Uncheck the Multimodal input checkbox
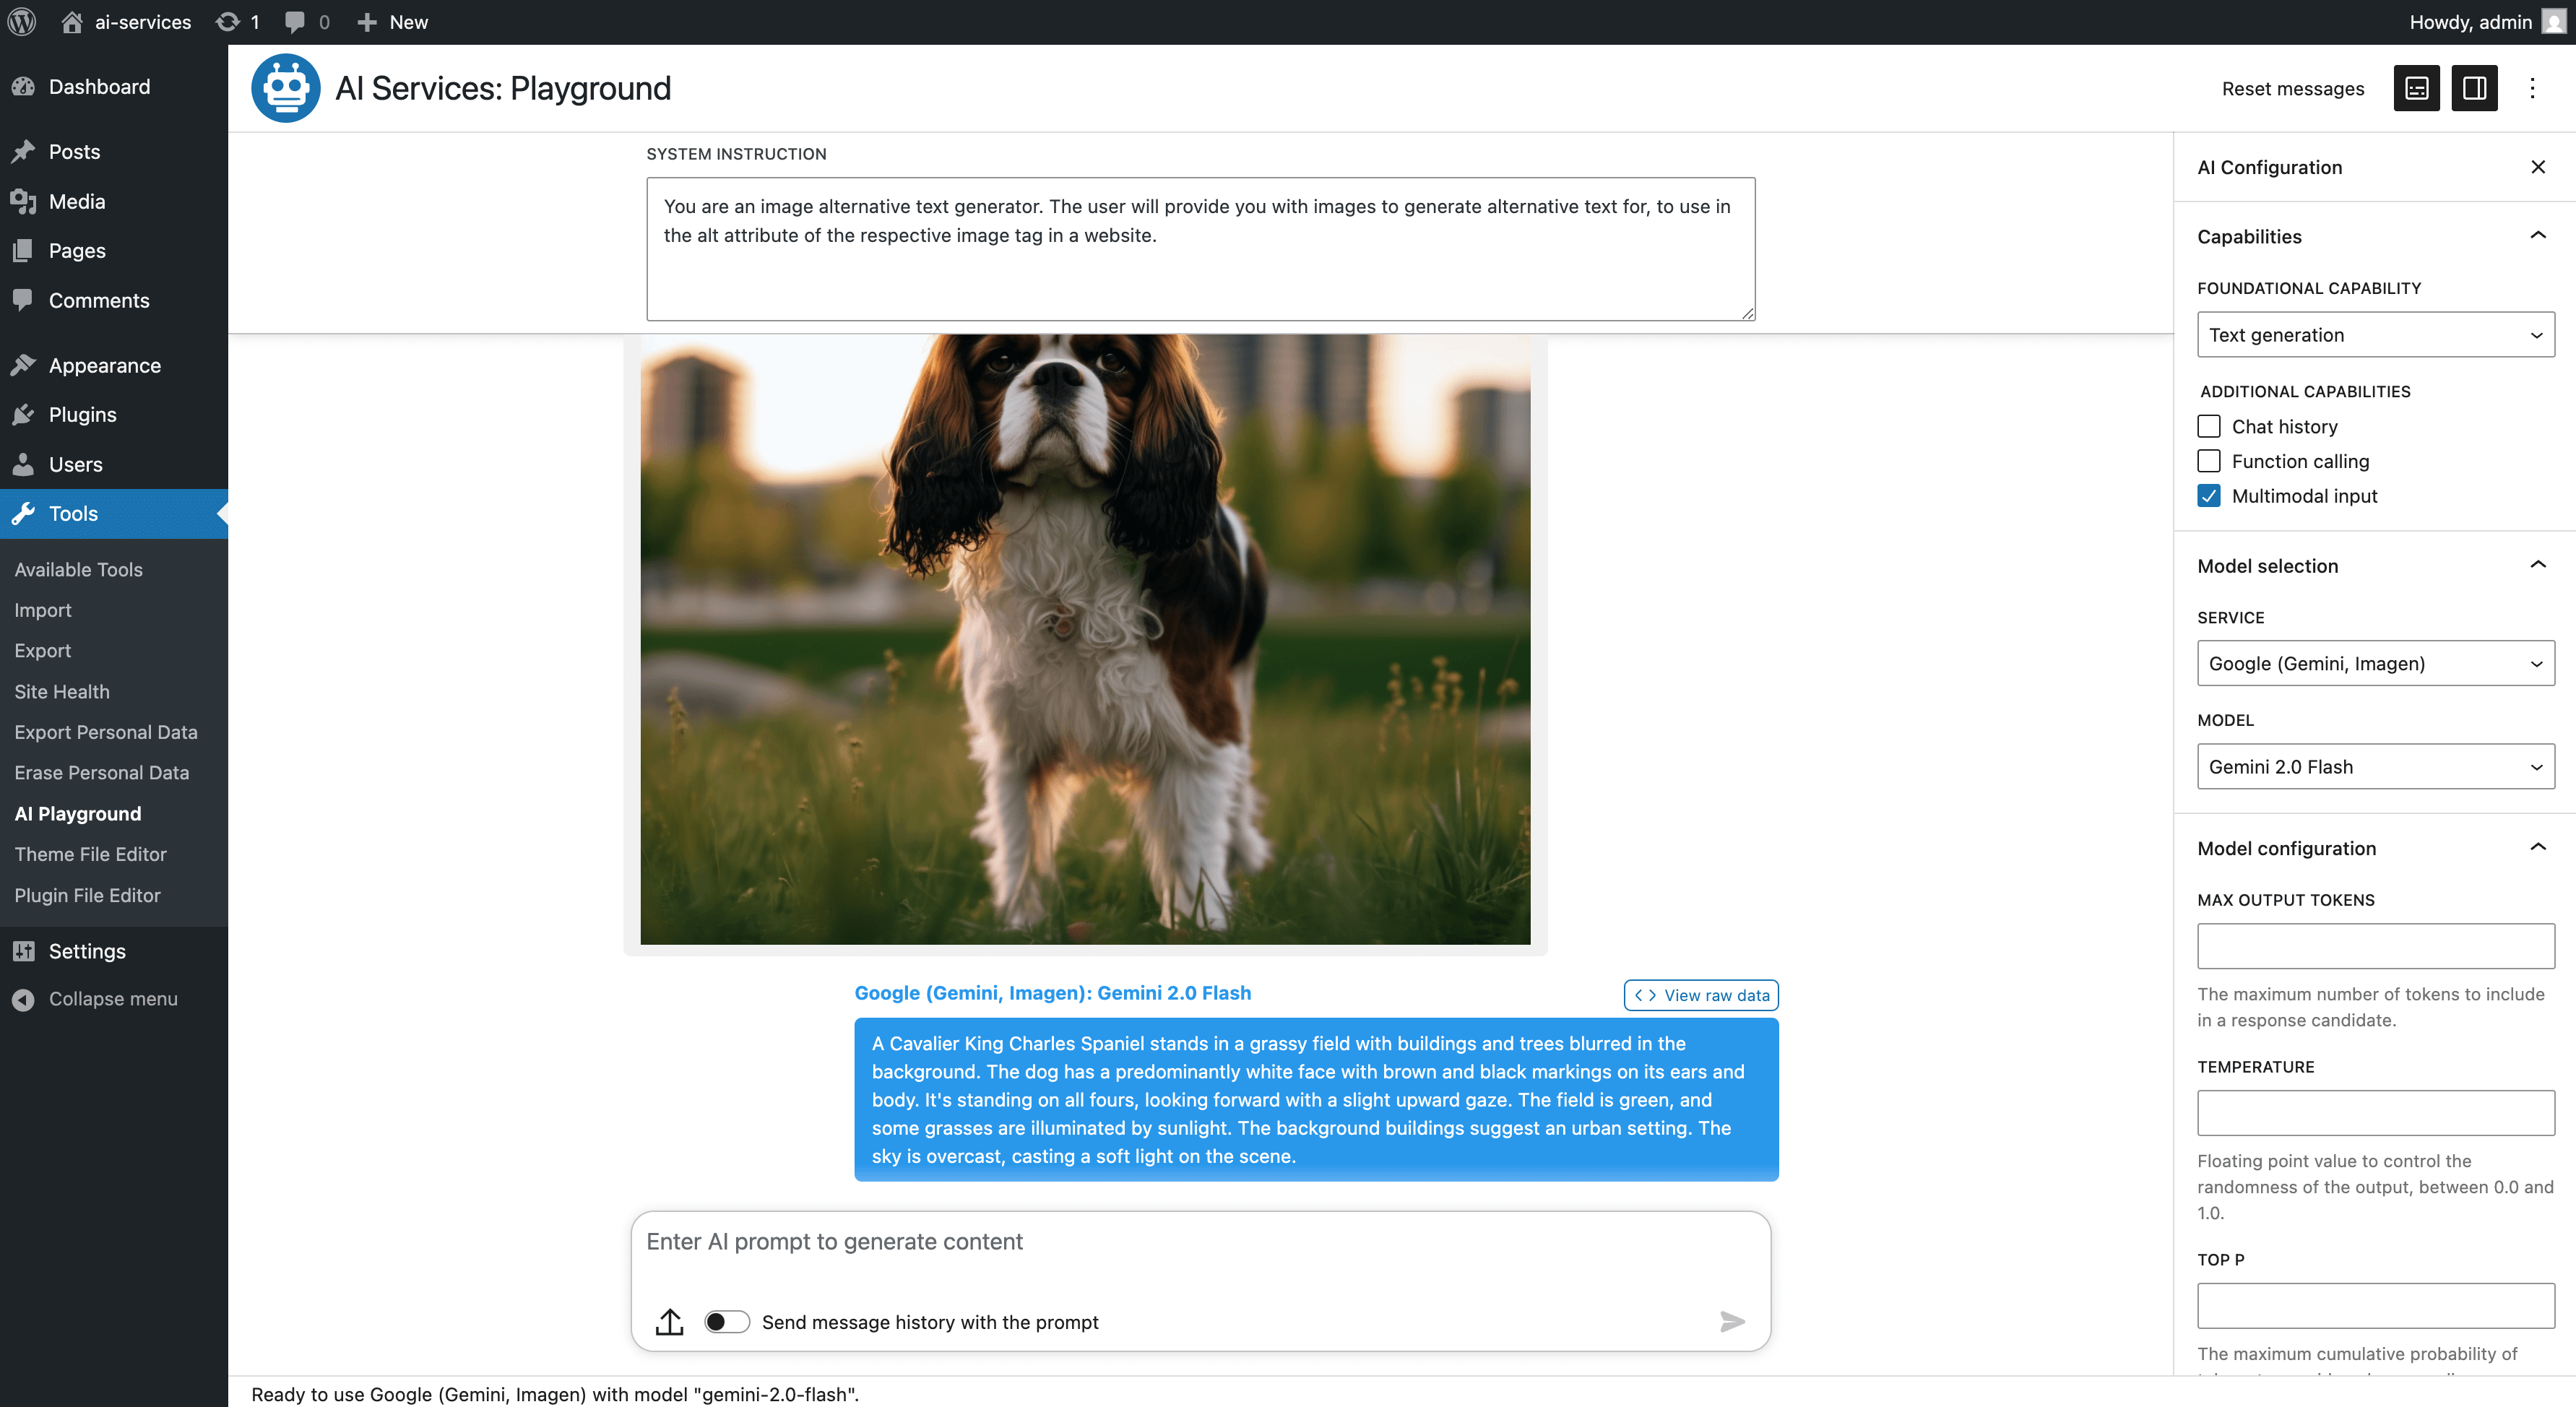The image size is (2576, 1407). click(2208, 496)
